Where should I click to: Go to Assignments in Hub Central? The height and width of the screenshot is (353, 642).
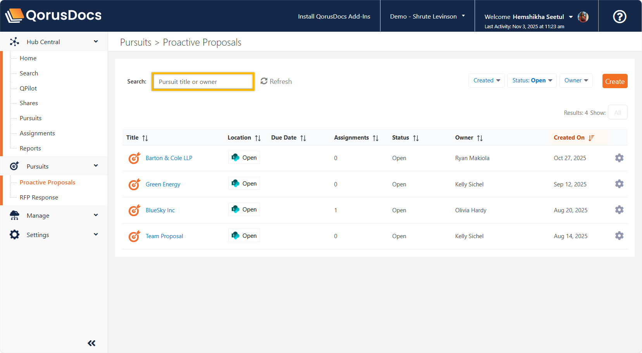[x=37, y=133]
